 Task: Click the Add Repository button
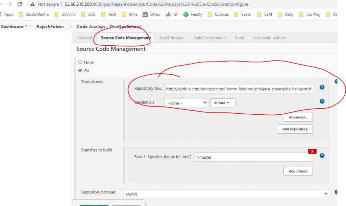tap(295, 129)
